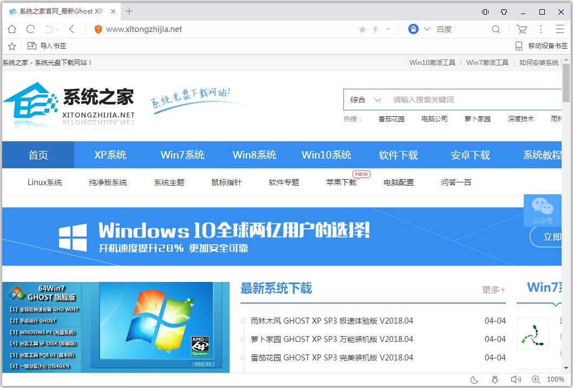Expand the Baidu search engine chevron
This screenshot has height=388, width=573.
coord(427,29)
